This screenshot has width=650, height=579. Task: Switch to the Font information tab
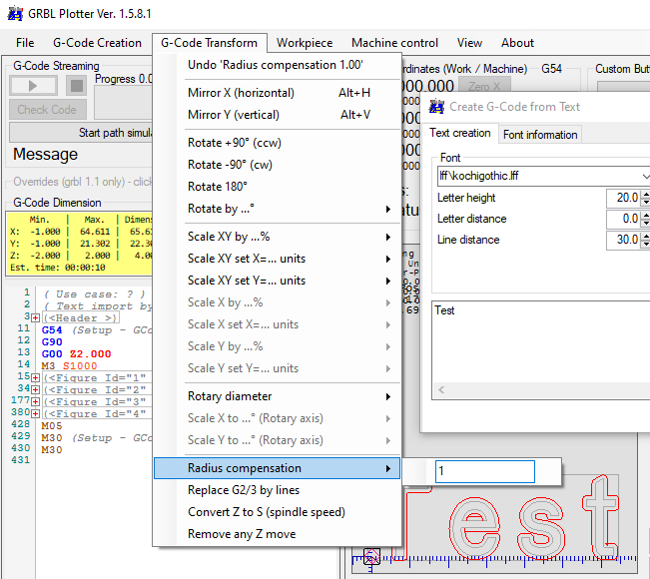tap(539, 135)
